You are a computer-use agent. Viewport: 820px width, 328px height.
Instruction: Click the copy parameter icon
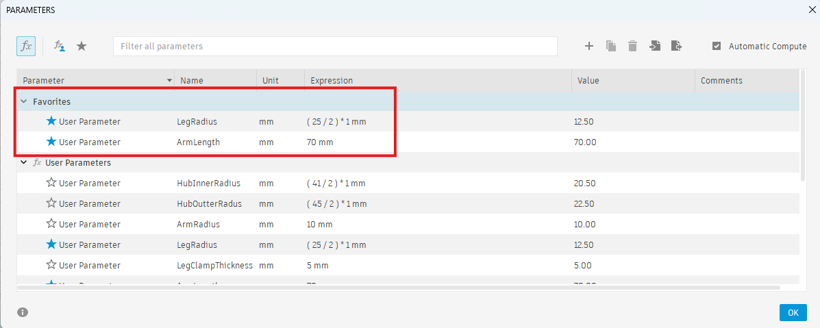point(611,46)
